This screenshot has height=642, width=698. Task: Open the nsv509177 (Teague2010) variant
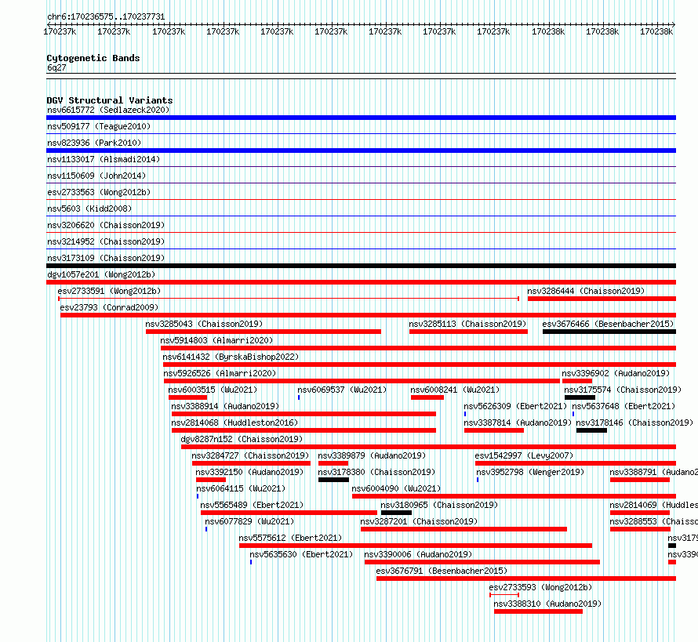click(99, 126)
